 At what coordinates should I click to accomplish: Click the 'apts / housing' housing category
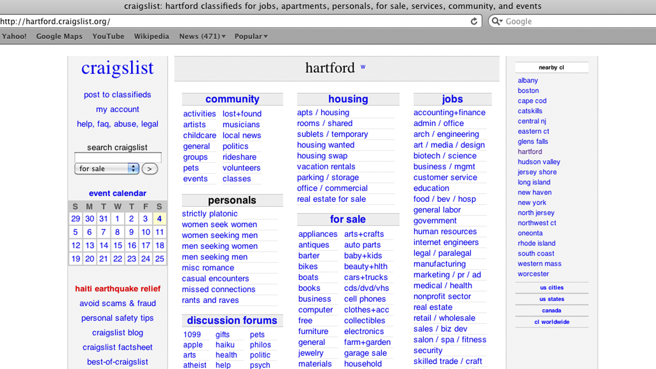point(323,112)
